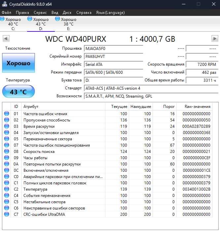The image size is (220, 231).
Task: Select Запуски/остановки шпинделя attribute text
Action: click(51, 133)
